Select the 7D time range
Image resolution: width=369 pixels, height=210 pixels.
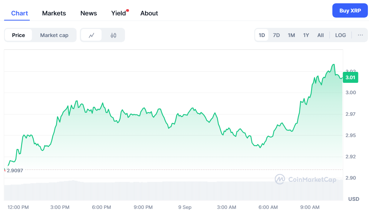tap(276, 35)
